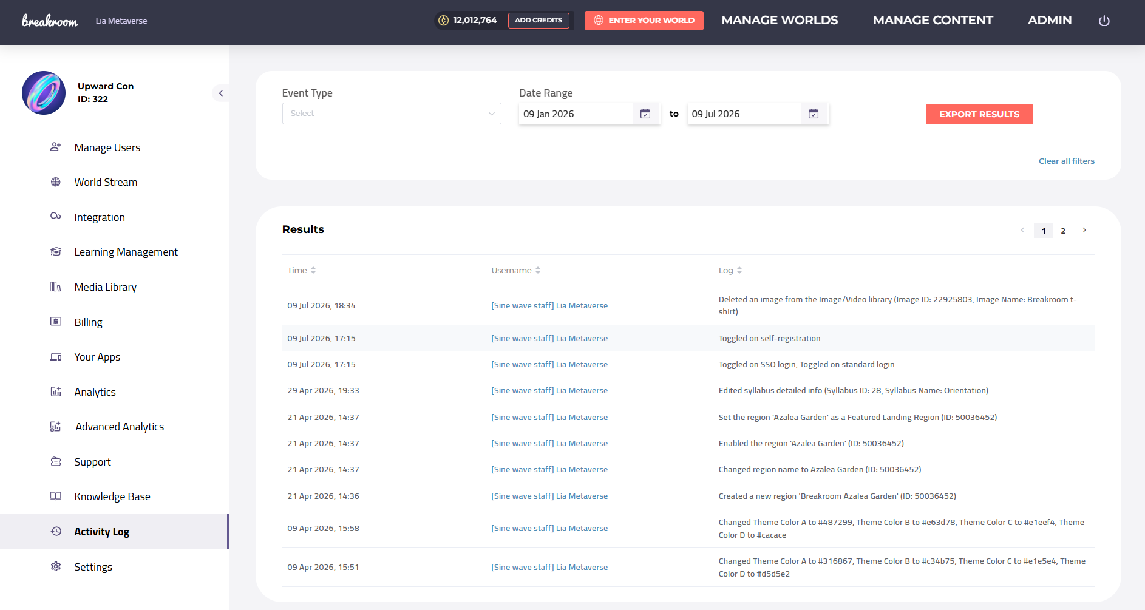Viewport: 1145px width, 610px height.
Task: Click 'Toggled on SSO login' log entry
Action: (x=806, y=364)
